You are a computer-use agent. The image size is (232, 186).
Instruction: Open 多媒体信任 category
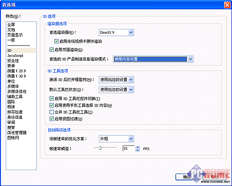17,91
